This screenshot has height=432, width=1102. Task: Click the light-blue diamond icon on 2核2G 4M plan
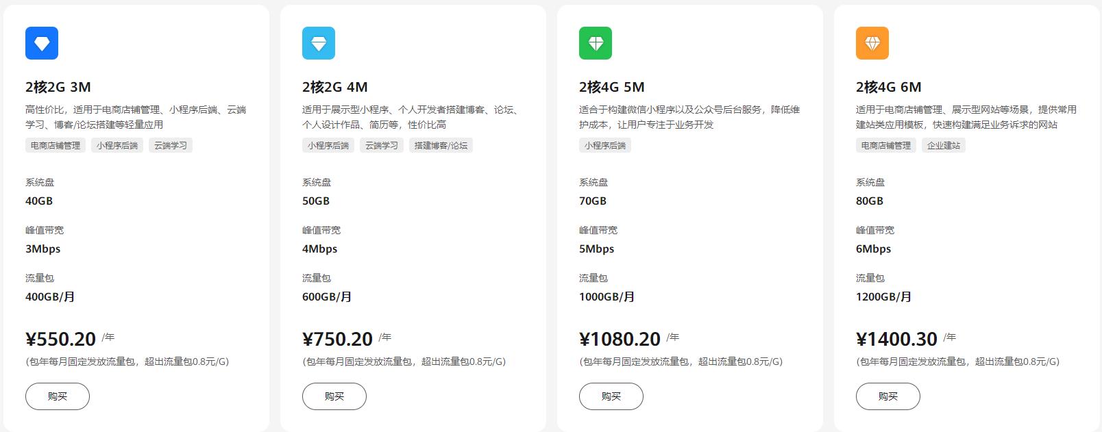[319, 42]
